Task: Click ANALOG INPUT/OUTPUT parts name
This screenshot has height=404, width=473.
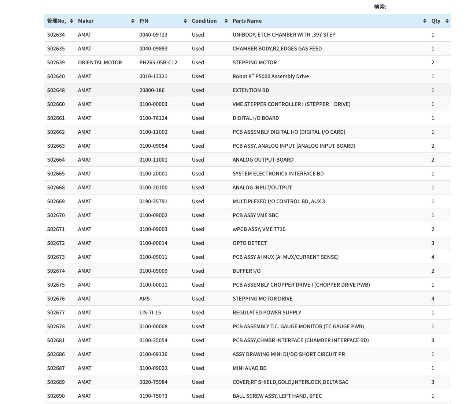Action: [x=262, y=188]
